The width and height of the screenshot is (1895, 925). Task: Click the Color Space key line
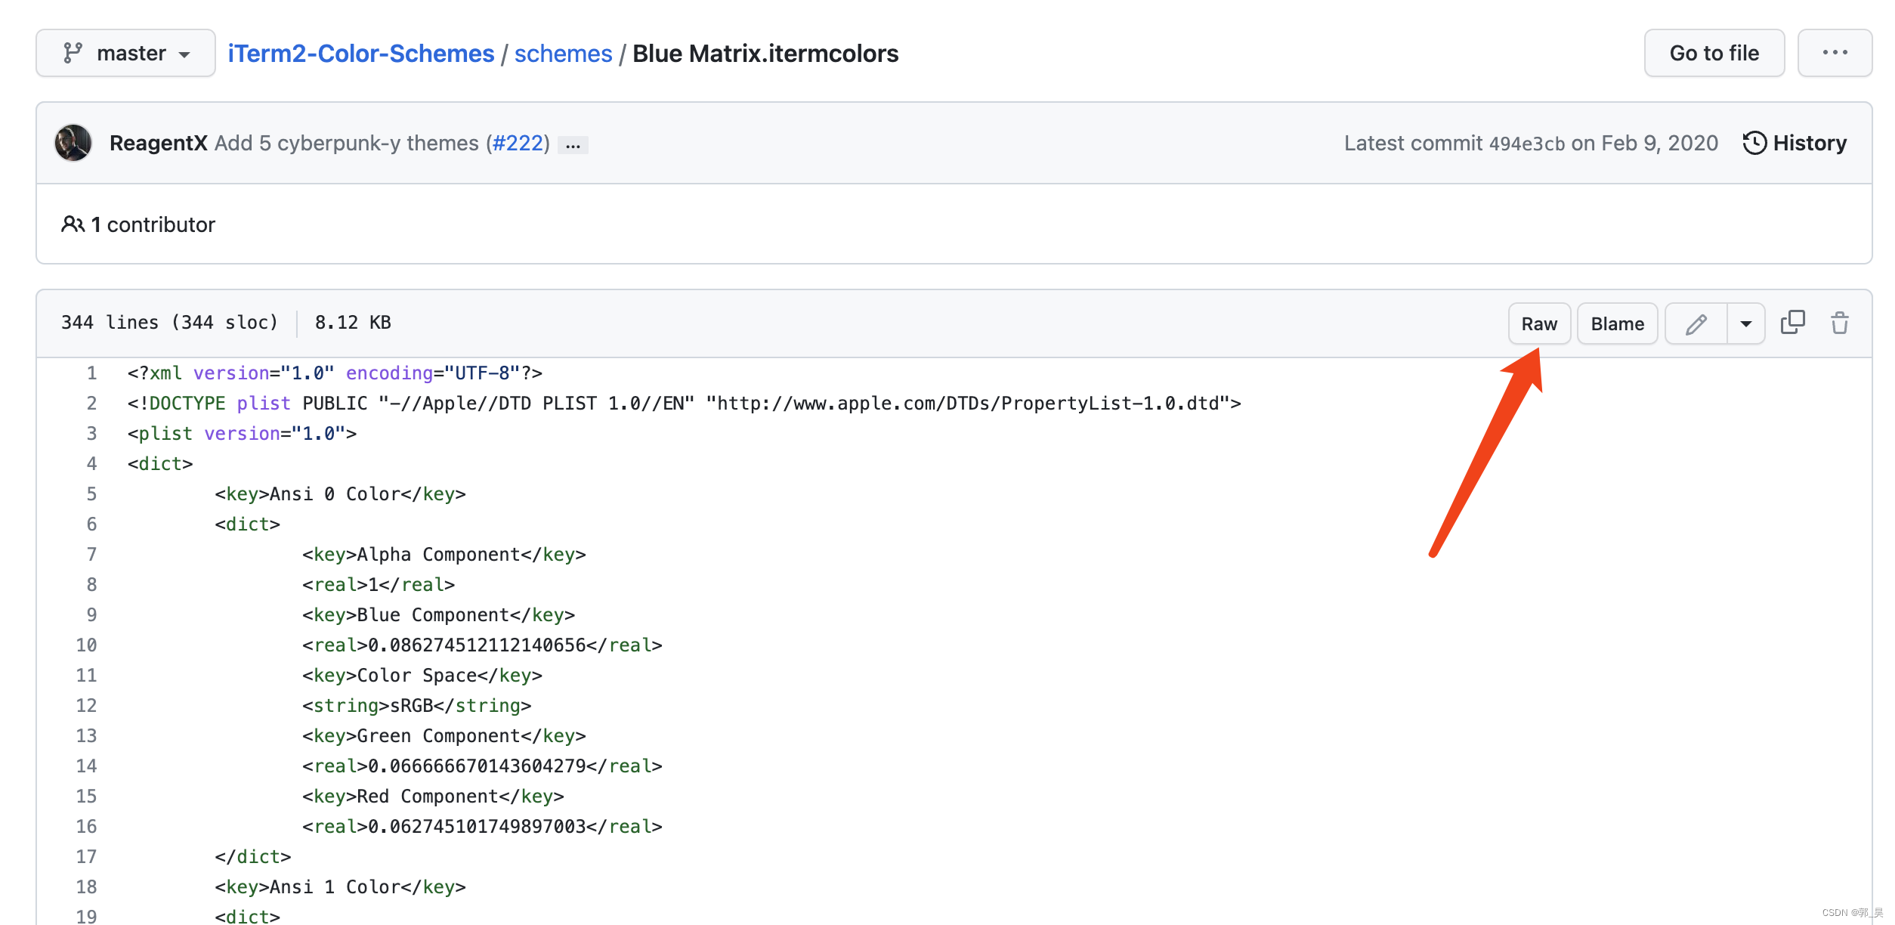422,675
